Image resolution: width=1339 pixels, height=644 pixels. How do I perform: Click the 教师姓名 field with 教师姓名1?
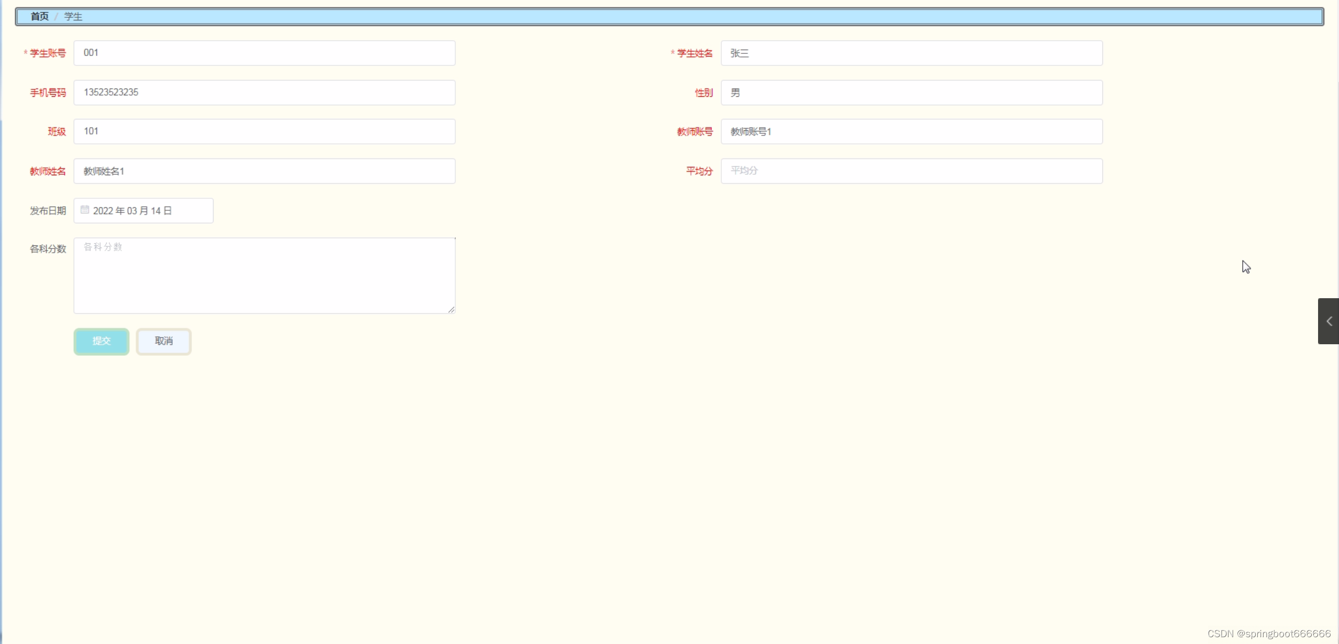264,171
